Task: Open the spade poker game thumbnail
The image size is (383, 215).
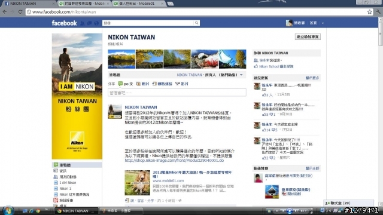Action: pyautogui.click(x=272, y=192)
